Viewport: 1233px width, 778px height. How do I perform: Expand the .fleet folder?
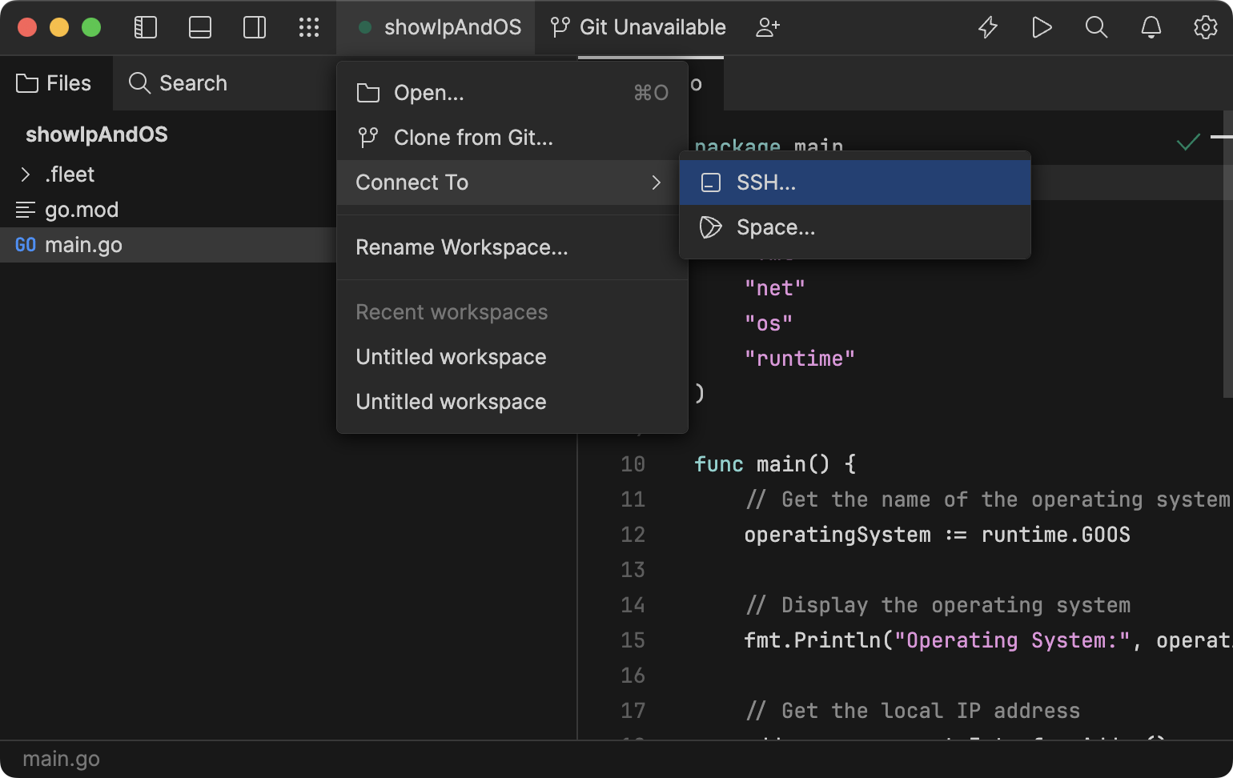[x=25, y=174]
